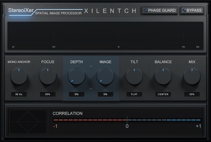Click the FOCUS label

pyautogui.click(x=47, y=62)
